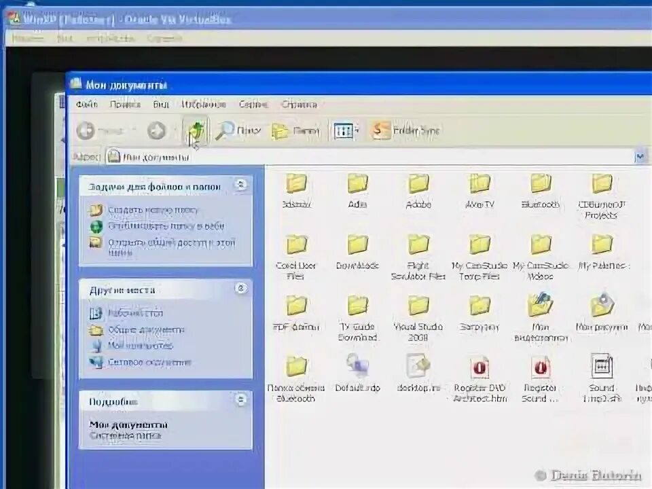Image resolution: width=652 pixels, height=489 pixels.
Task: Select Register DVD Architect.htm file
Action: pyautogui.click(x=479, y=379)
